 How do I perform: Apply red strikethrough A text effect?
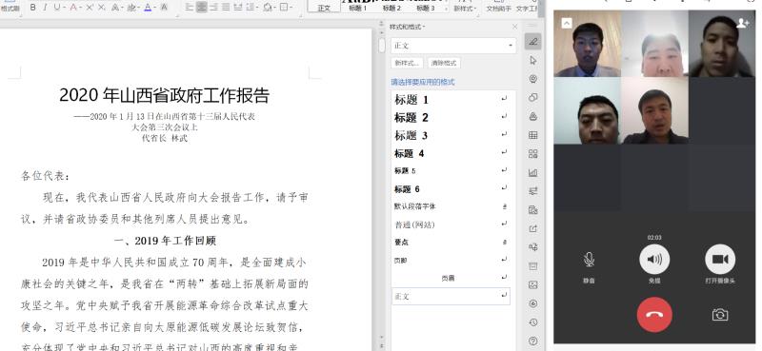pos(73,7)
